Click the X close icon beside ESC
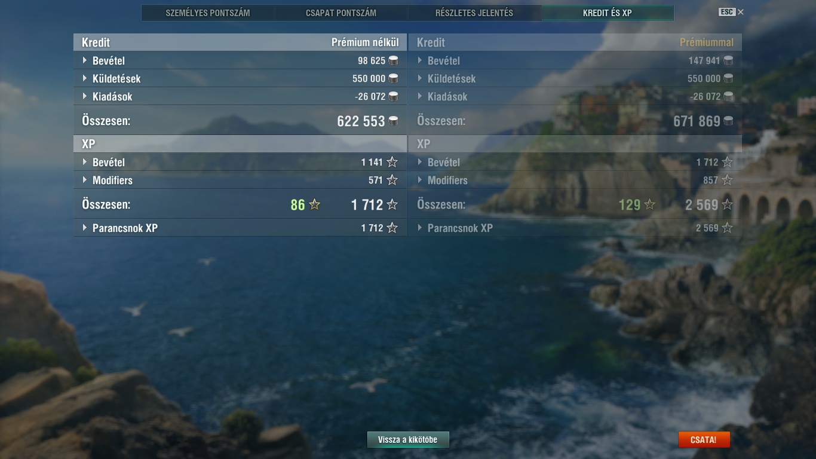 [741, 12]
